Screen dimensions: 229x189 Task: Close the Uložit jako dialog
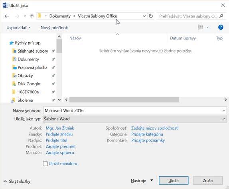(223, 6)
